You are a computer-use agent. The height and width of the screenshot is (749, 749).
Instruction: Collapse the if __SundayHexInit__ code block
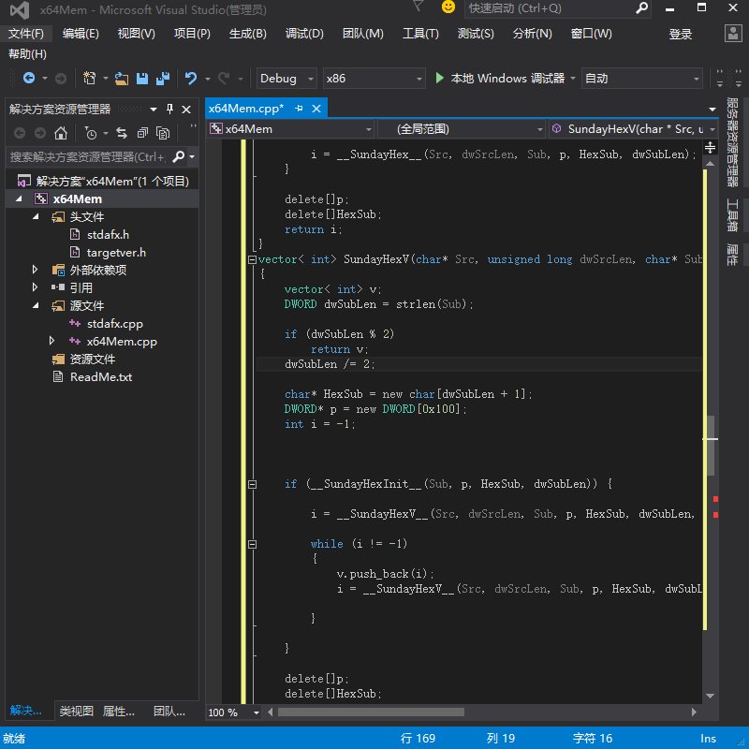pyautogui.click(x=252, y=484)
